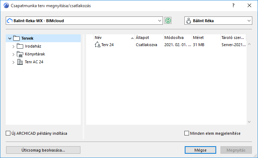Click the green refresh BIMcloud icon
This screenshot has width=258, height=158.
[x=168, y=21]
